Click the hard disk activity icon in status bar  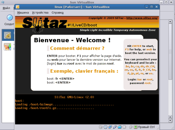pos(101,127)
